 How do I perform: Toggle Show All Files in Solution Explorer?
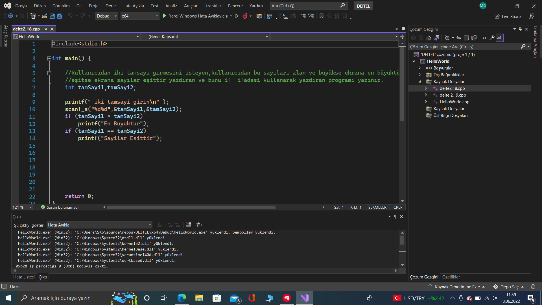(x=474, y=38)
